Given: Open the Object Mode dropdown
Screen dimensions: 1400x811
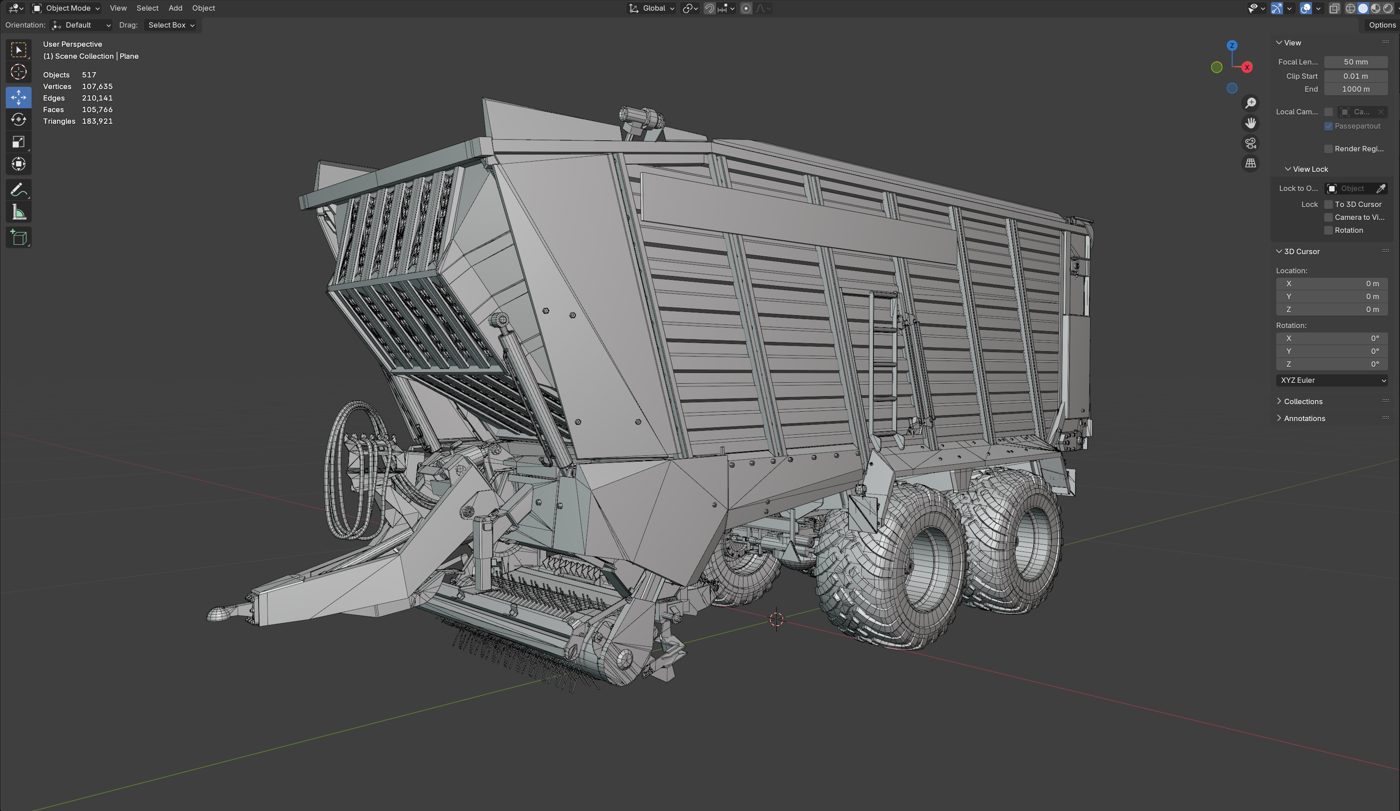Looking at the screenshot, I should 66,8.
